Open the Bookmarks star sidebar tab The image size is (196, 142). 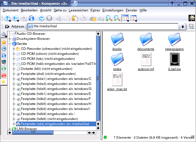pos(4,42)
